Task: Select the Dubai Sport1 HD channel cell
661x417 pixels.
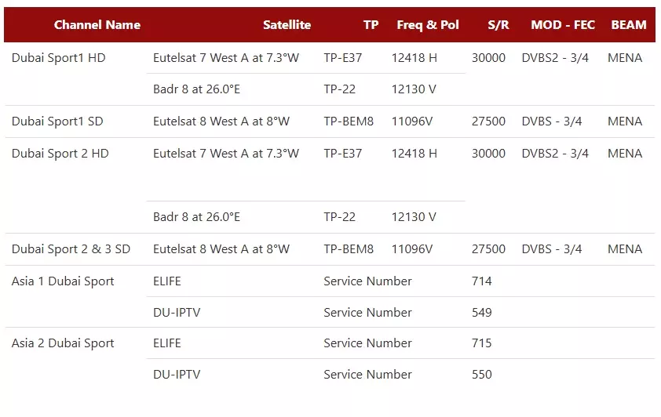Action: [59, 58]
